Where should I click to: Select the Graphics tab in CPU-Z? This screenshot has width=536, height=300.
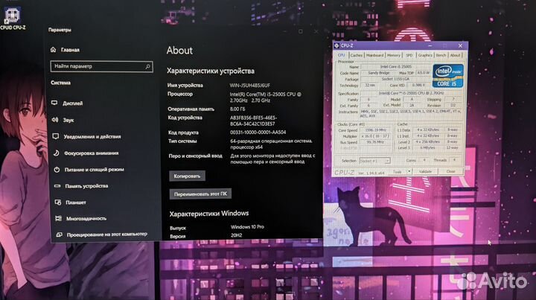pos(425,55)
